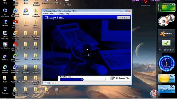Screen dimensions: 177x99
Task: Open the Macromedia Flash MX shortcut
Action: 15,46
